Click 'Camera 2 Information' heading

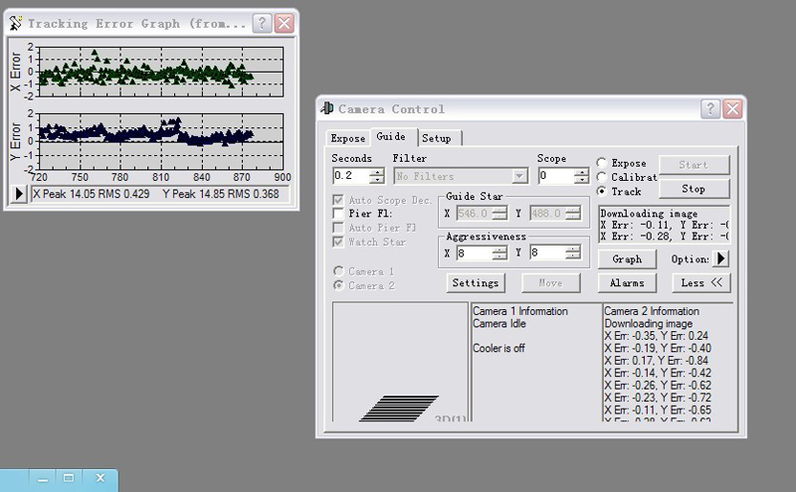coord(652,311)
